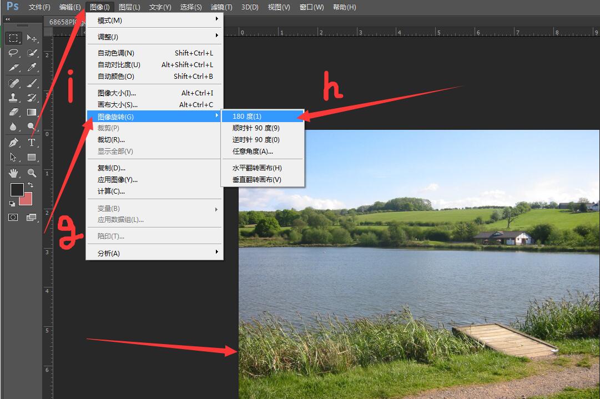Expand the 分析(A) submenu
Image resolution: width=600 pixels, height=399 pixels.
click(155, 253)
